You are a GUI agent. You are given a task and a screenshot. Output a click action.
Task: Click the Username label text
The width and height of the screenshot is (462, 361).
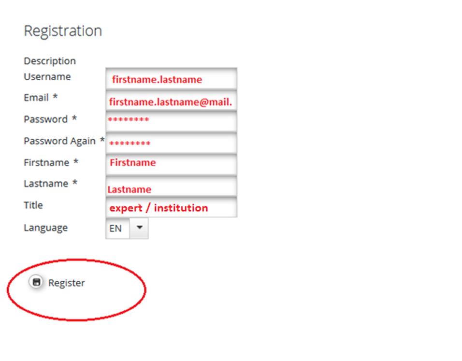(x=47, y=77)
